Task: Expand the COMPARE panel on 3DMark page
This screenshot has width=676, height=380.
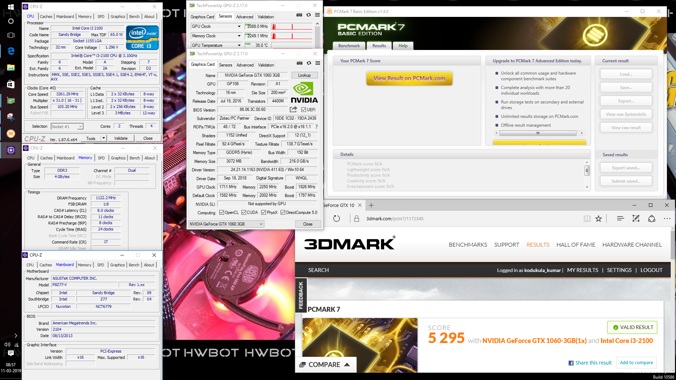Action: point(325,365)
